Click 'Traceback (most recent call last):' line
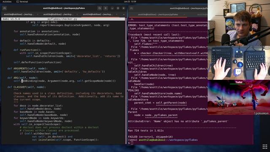This screenshot has width=270, height=152. pyautogui.click(x=154, y=35)
